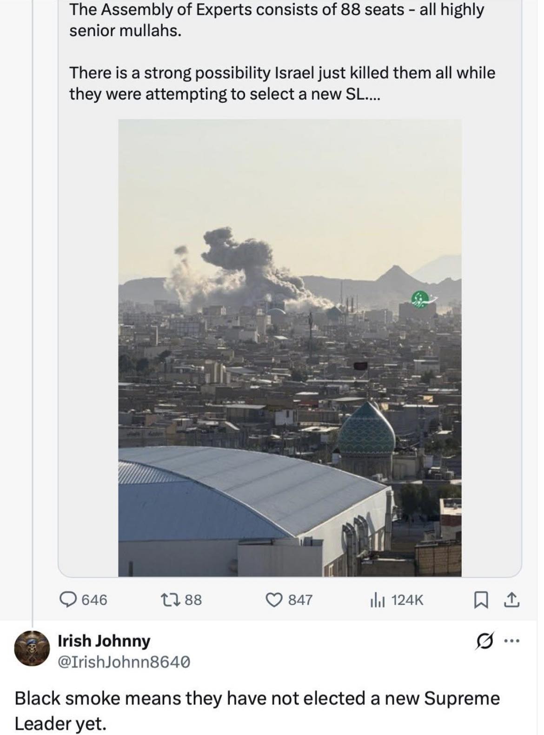Like the post with the heart icon
This screenshot has height=735, width=544.
click(272, 600)
